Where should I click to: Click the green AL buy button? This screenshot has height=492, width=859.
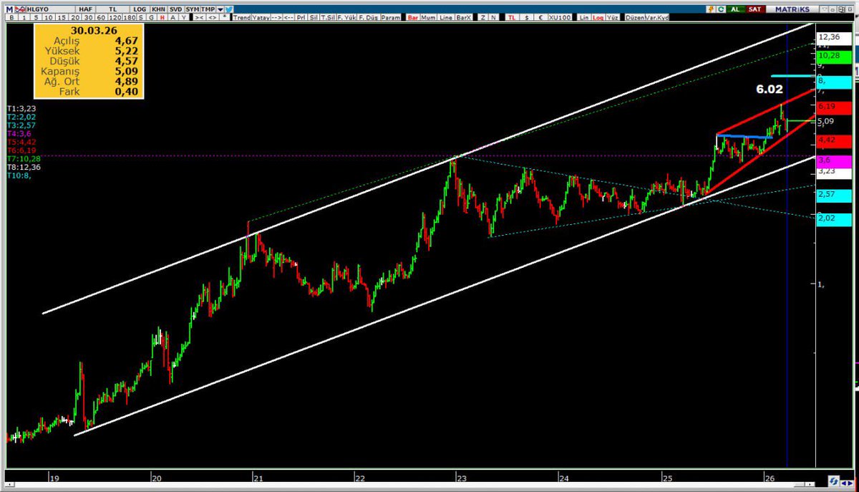[735, 9]
